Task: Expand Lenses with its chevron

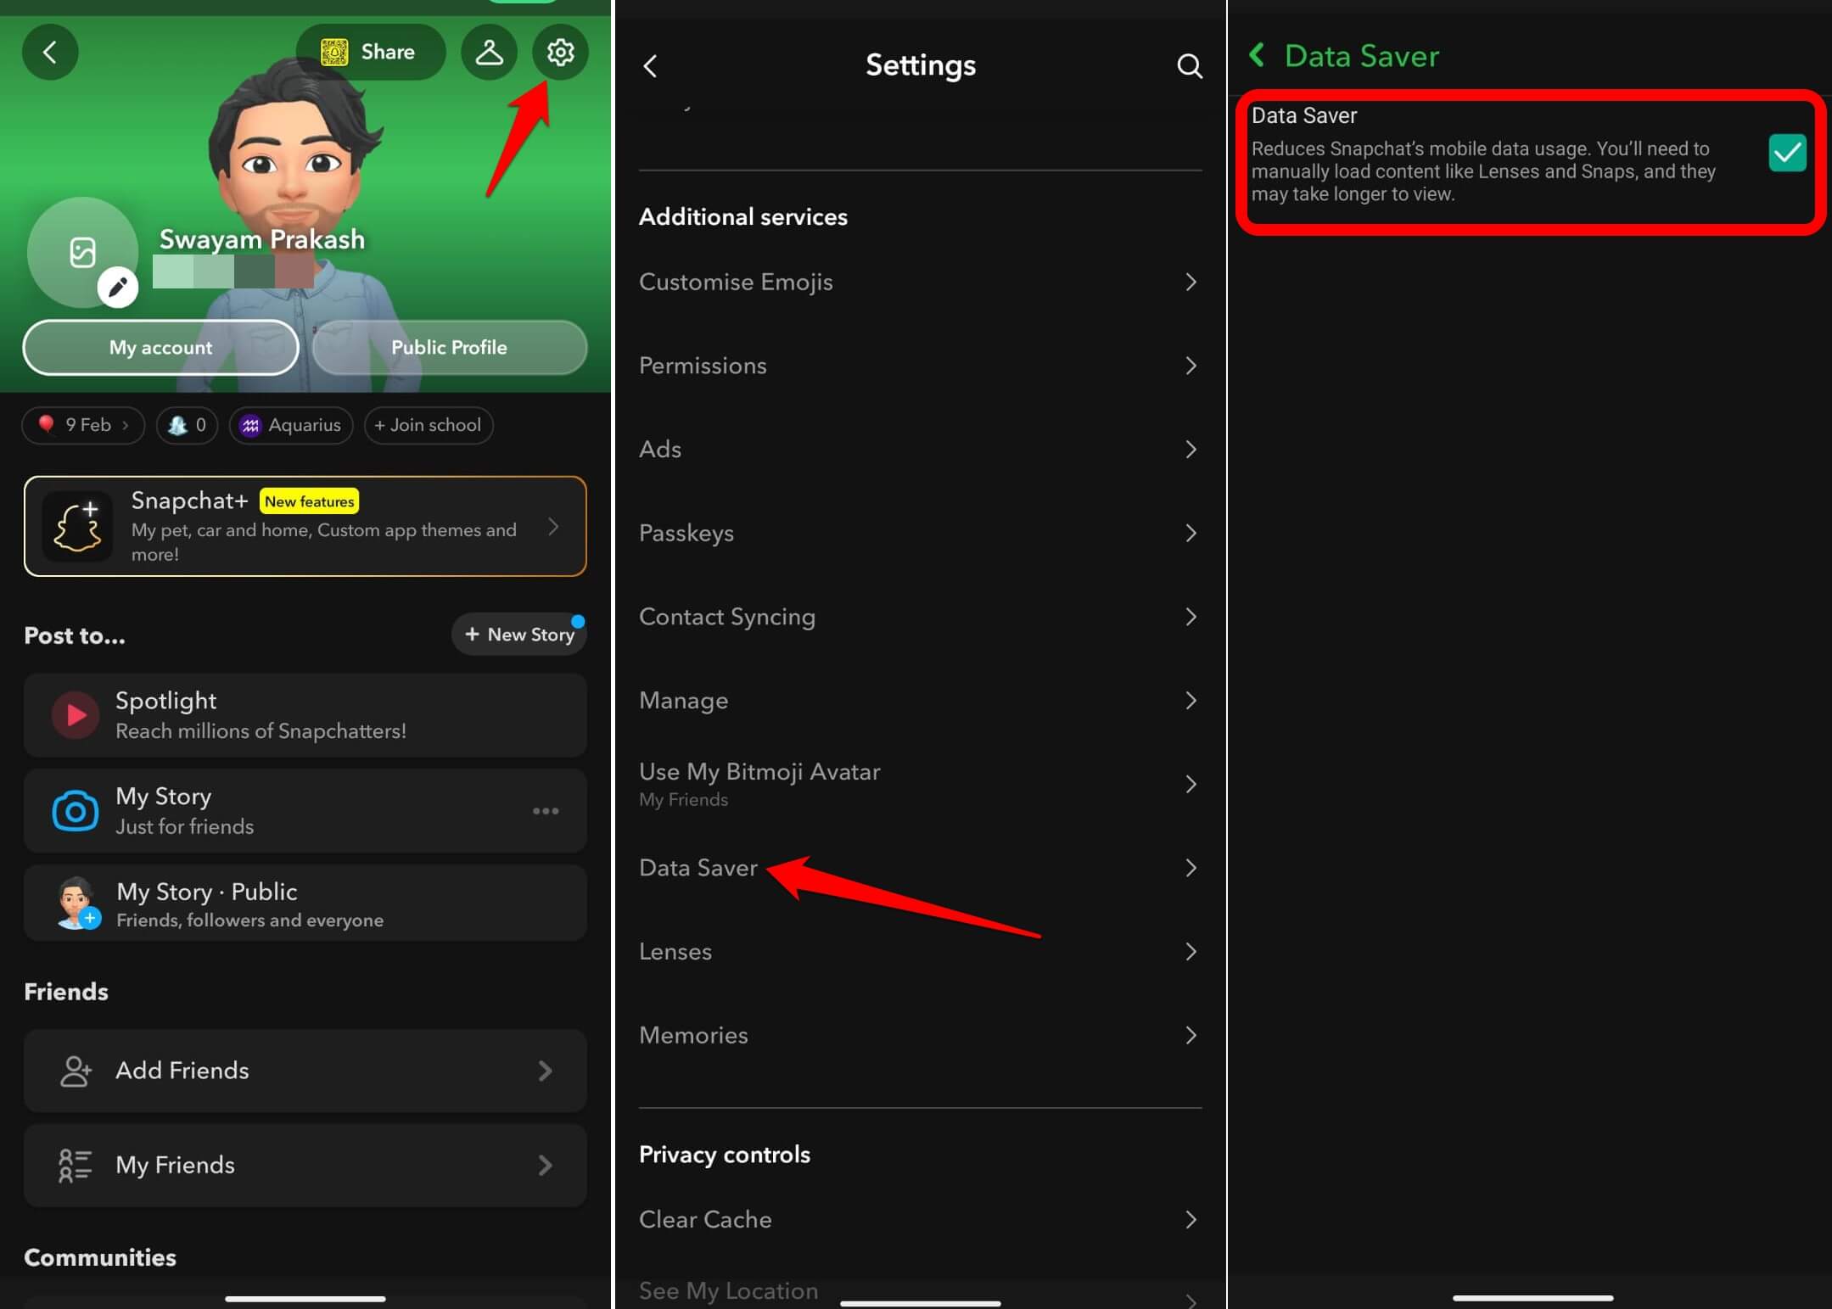Action: pos(1191,952)
